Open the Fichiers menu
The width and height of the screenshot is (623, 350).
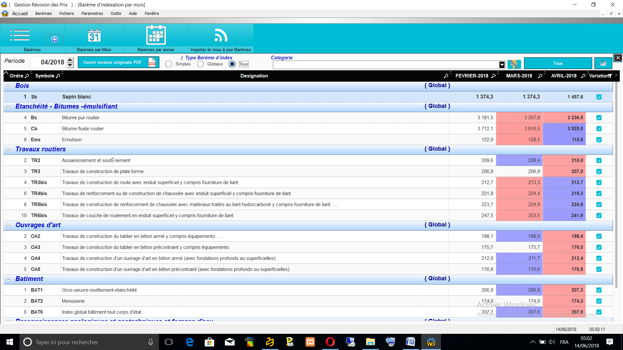click(67, 13)
